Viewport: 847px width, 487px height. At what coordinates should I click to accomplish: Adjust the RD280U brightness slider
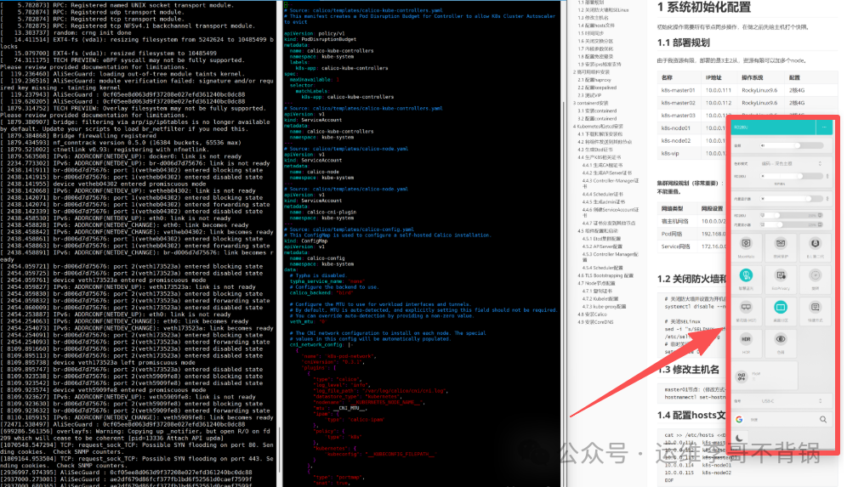pos(791,176)
